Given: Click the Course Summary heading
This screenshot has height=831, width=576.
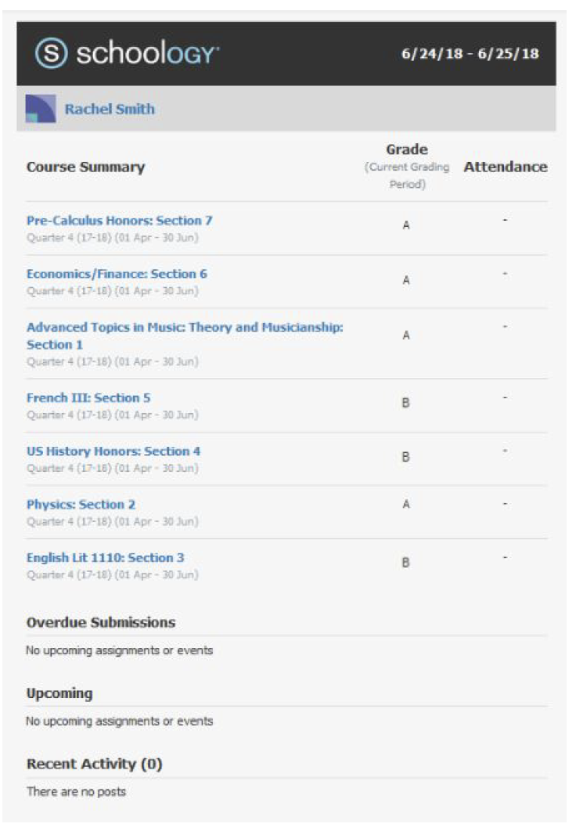Looking at the screenshot, I should (85, 167).
